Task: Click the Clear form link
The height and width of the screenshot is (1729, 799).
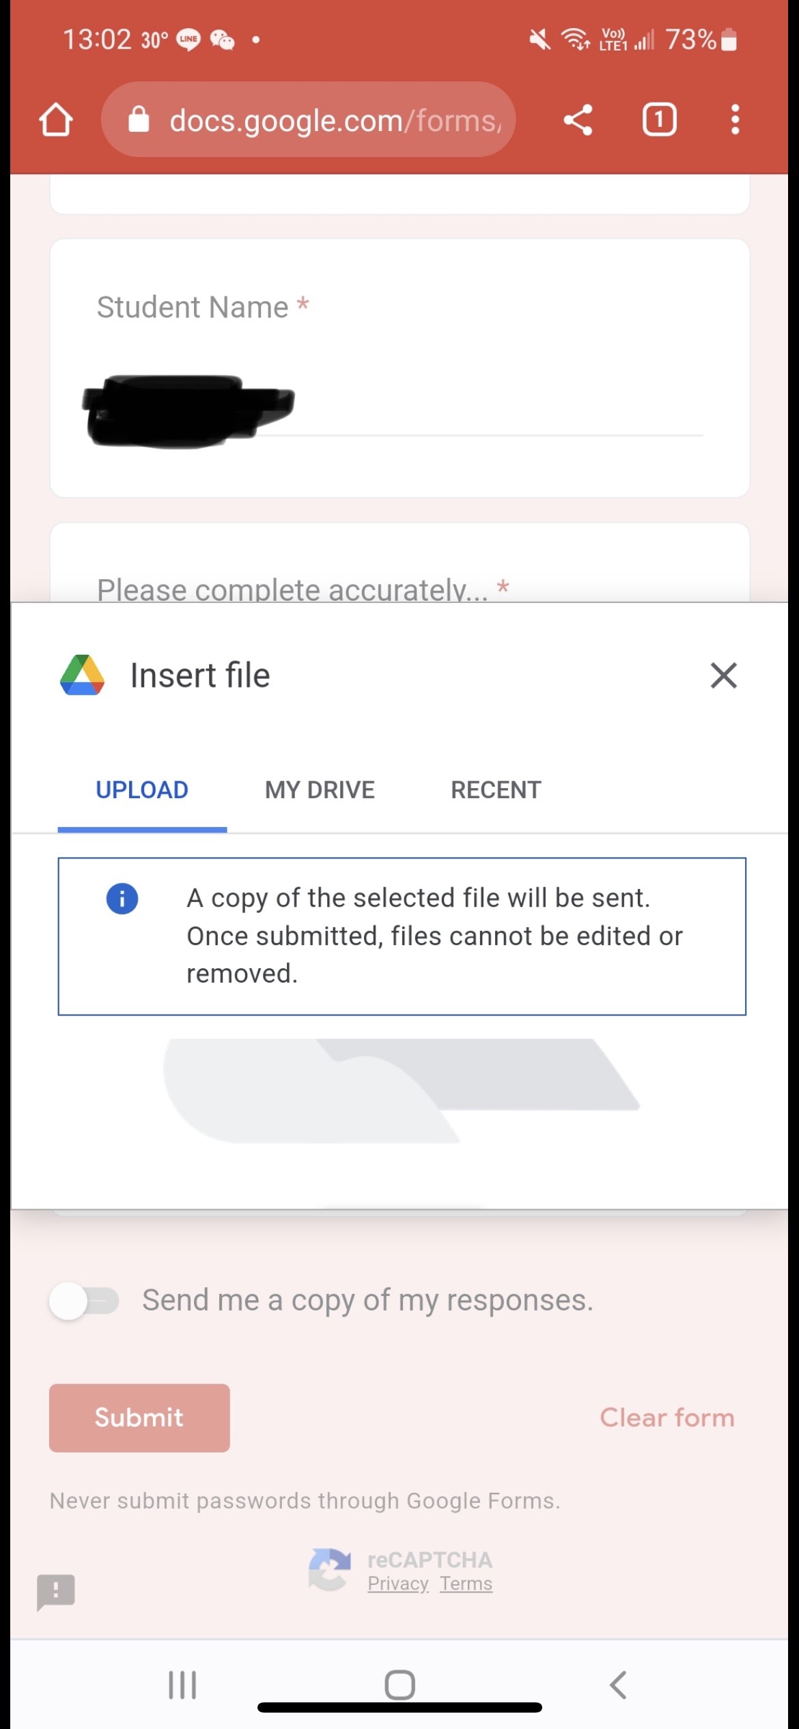Action: (667, 1418)
